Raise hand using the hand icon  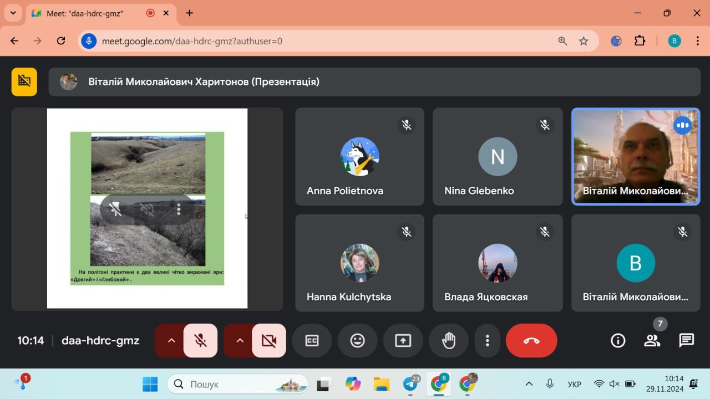[448, 340]
